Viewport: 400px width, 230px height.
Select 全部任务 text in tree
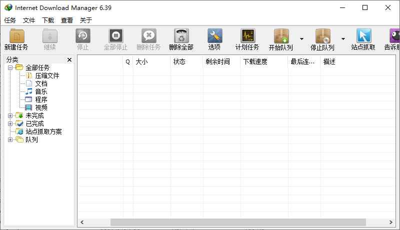click(x=37, y=67)
